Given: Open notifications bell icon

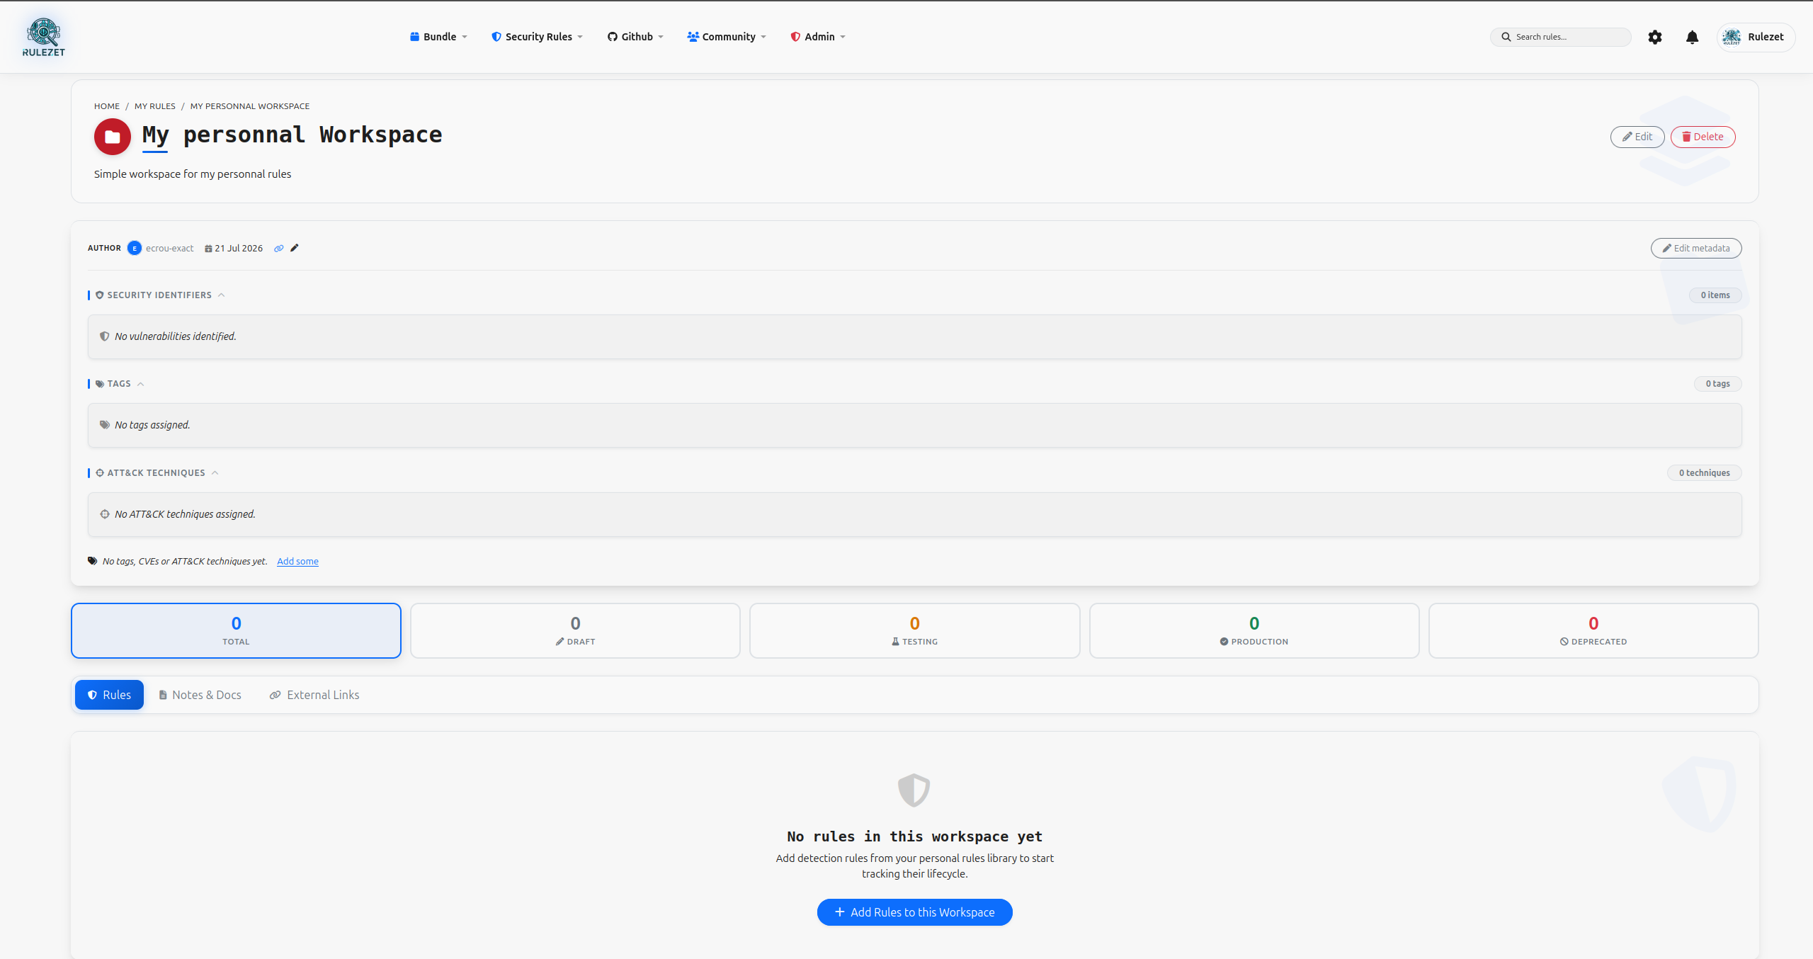Looking at the screenshot, I should [1693, 37].
